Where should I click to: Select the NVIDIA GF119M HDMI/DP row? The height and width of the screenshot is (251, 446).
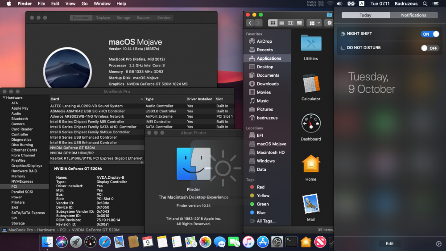point(97,153)
